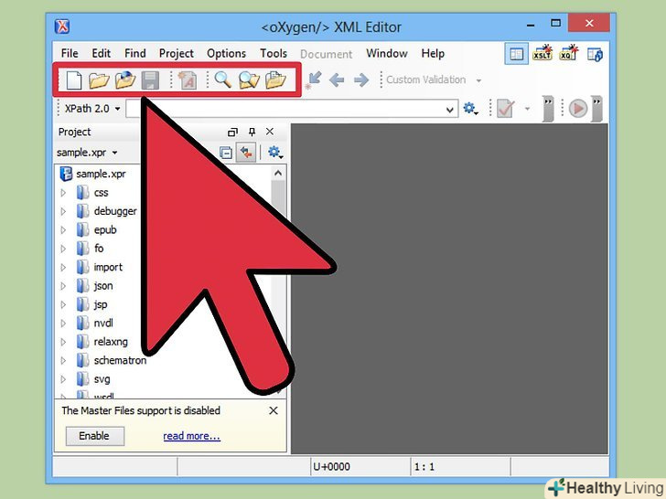Expand the validation toolbar overflow chevron
Viewport: 666px width, 499px height.
click(x=548, y=109)
